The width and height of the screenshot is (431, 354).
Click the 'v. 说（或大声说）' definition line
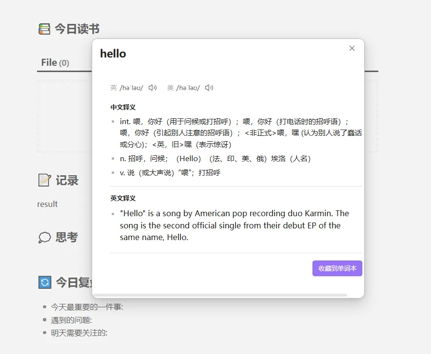coord(170,173)
